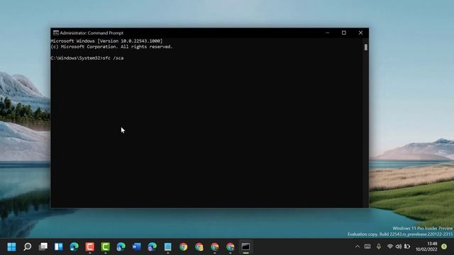Open the green notification count badge
Screen dimensions: 454x255
coord(444,246)
